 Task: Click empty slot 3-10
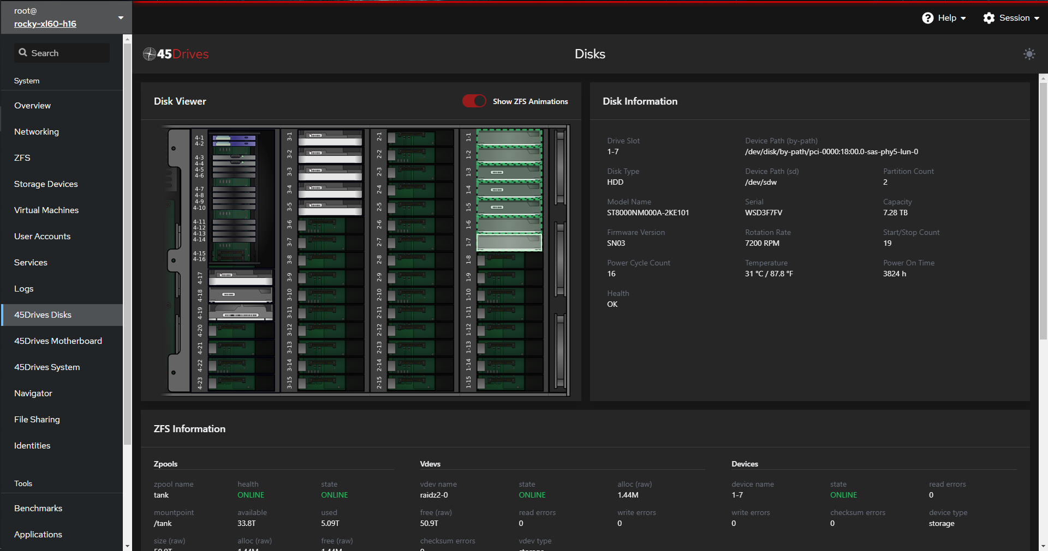pyautogui.click(x=330, y=295)
